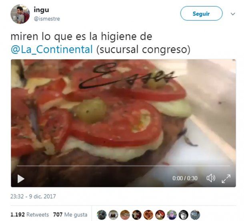View the 707 Me gusta list
Screen dimensions: 244x221
point(70,215)
